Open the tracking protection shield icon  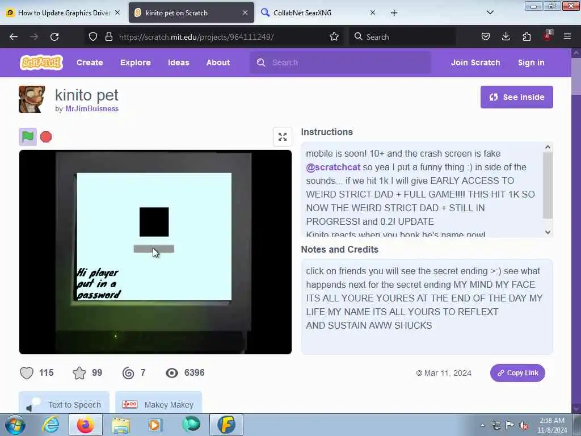[x=93, y=36]
